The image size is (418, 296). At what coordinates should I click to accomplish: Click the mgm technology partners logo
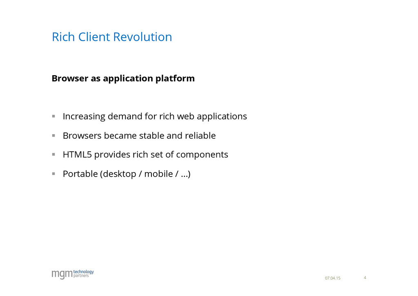73,274
